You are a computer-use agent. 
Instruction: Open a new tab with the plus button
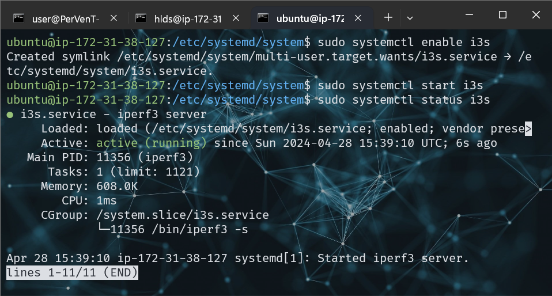coord(388,18)
